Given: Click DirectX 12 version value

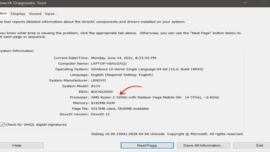Looking at the screenshot, I should point(100,114).
